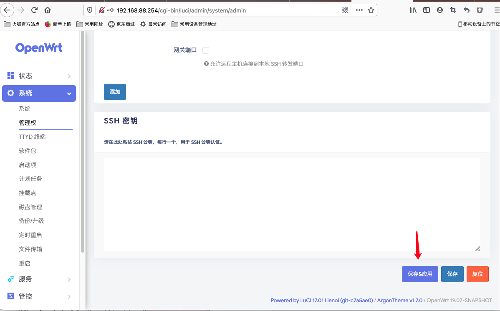This screenshot has height=311, width=500.
Task: Expand the 状态 menu chevron
Action: [69, 76]
